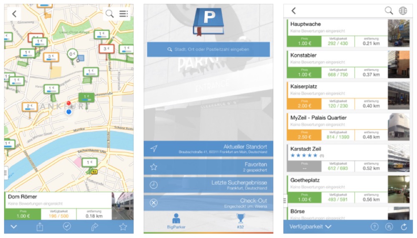The image size is (417, 238).
Task: Tap the share icon in the map toolbar
Action: (40, 227)
